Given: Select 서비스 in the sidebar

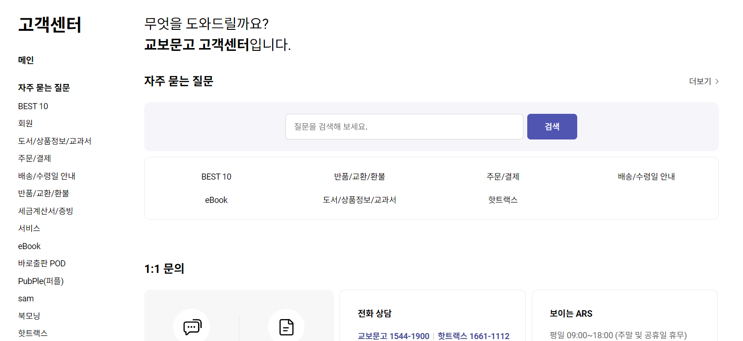Looking at the screenshot, I should (x=29, y=228).
